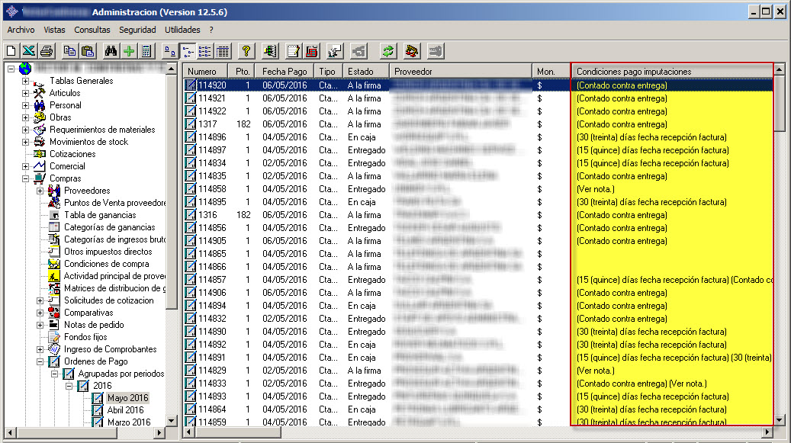Click the paste clipboard toolbar icon
The width and height of the screenshot is (791, 443).
pos(88,51)
